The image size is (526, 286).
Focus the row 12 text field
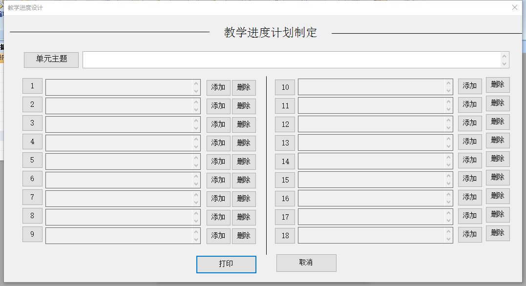(x=372, y=124)
